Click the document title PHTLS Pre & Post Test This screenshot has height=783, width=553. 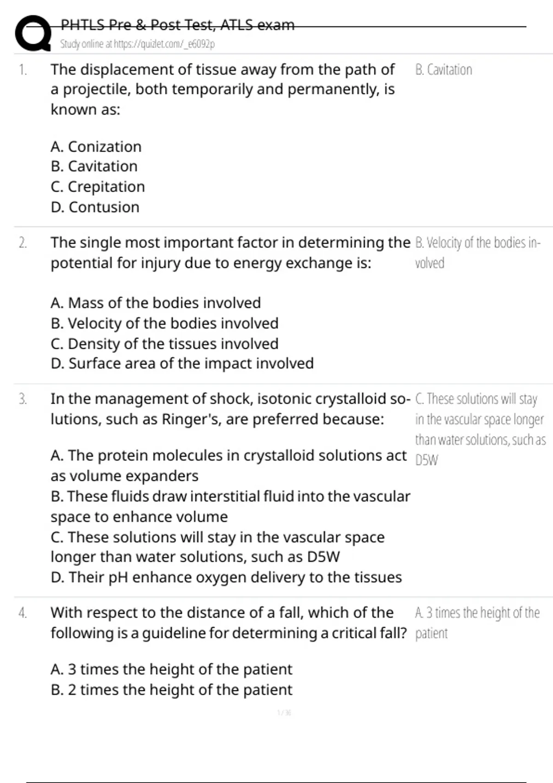pos(177,24)
